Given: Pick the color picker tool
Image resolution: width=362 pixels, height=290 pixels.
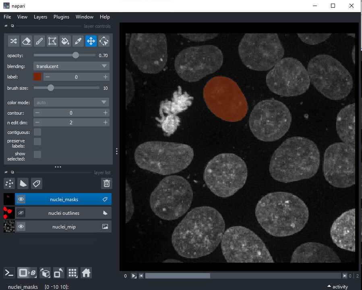Looking at the screenshot, I should (x=78, y=41).
